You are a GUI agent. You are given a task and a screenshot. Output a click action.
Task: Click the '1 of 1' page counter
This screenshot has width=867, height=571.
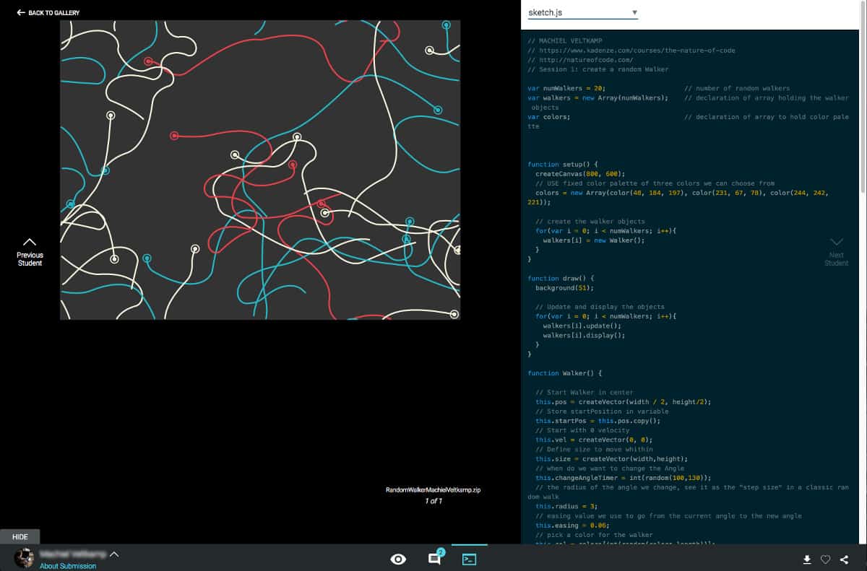pos(433,501)
